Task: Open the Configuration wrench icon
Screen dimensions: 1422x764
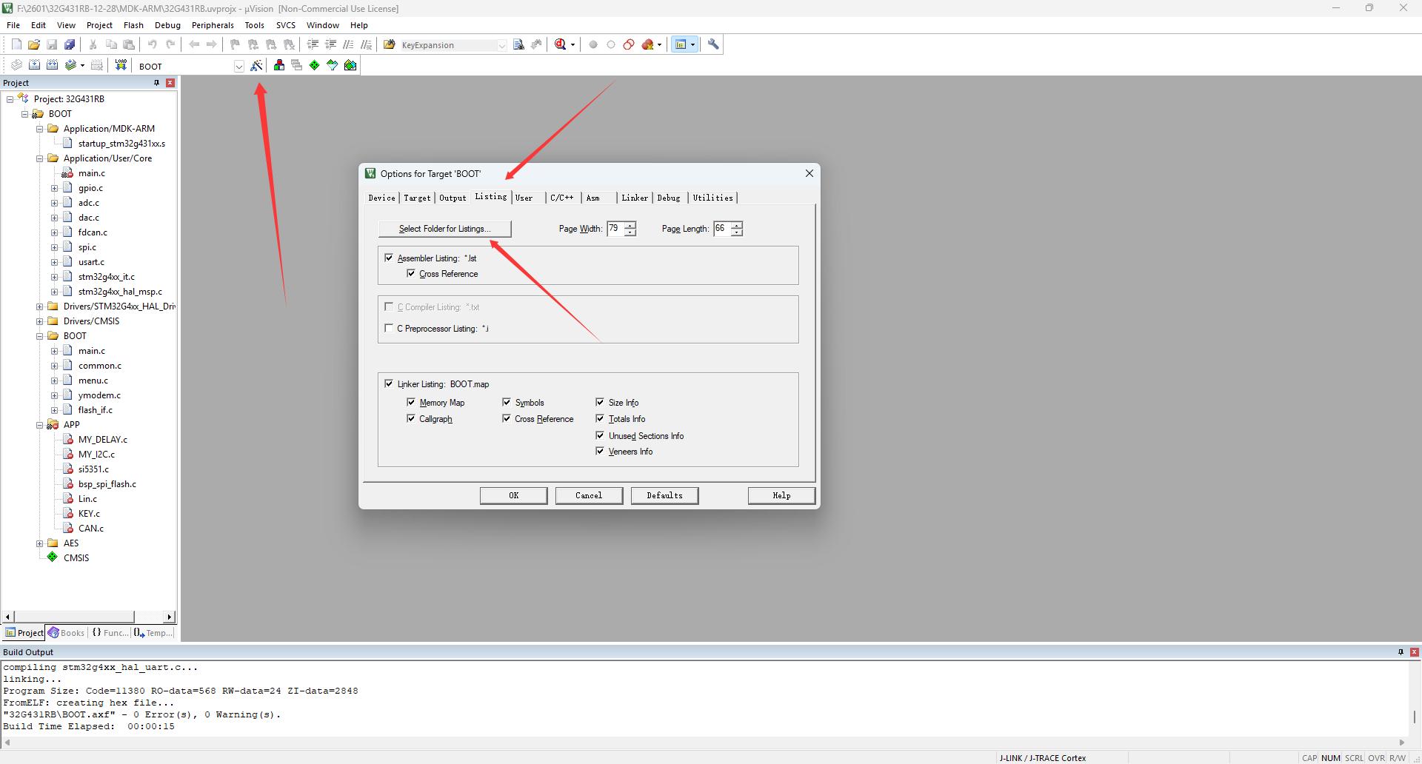Action: point(713,44)
